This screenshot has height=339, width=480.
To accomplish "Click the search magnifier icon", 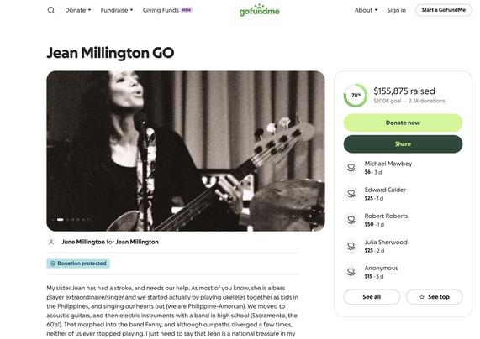I will 51,10.
